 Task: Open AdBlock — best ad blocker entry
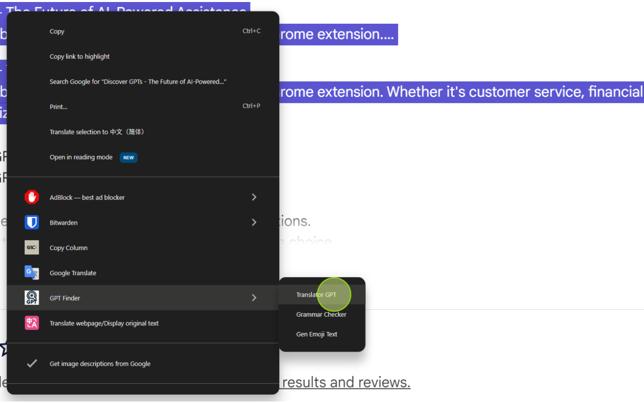(143, 197)
